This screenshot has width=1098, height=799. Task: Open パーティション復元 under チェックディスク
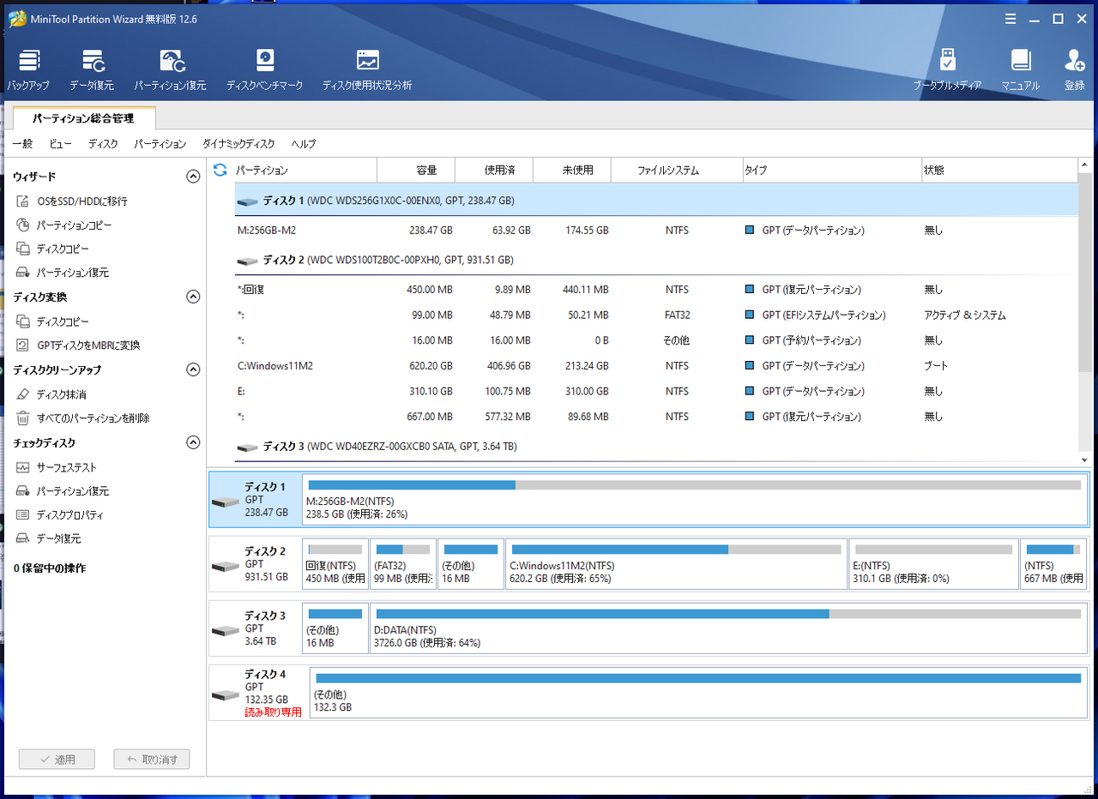(63, 491)
